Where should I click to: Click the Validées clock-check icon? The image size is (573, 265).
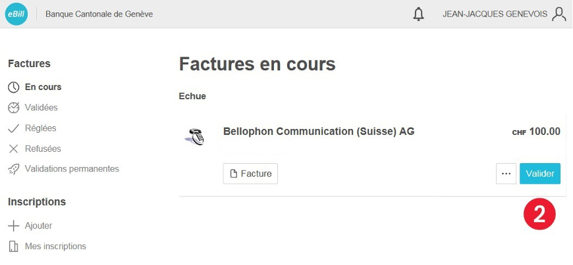(14, 108)
